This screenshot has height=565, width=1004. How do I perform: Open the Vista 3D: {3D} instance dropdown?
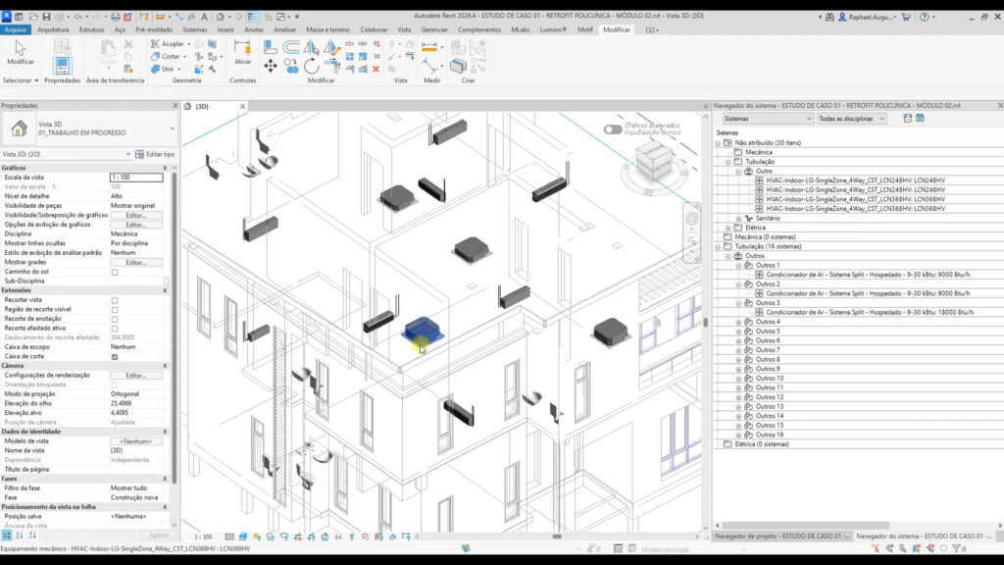[x=66, y=154]
